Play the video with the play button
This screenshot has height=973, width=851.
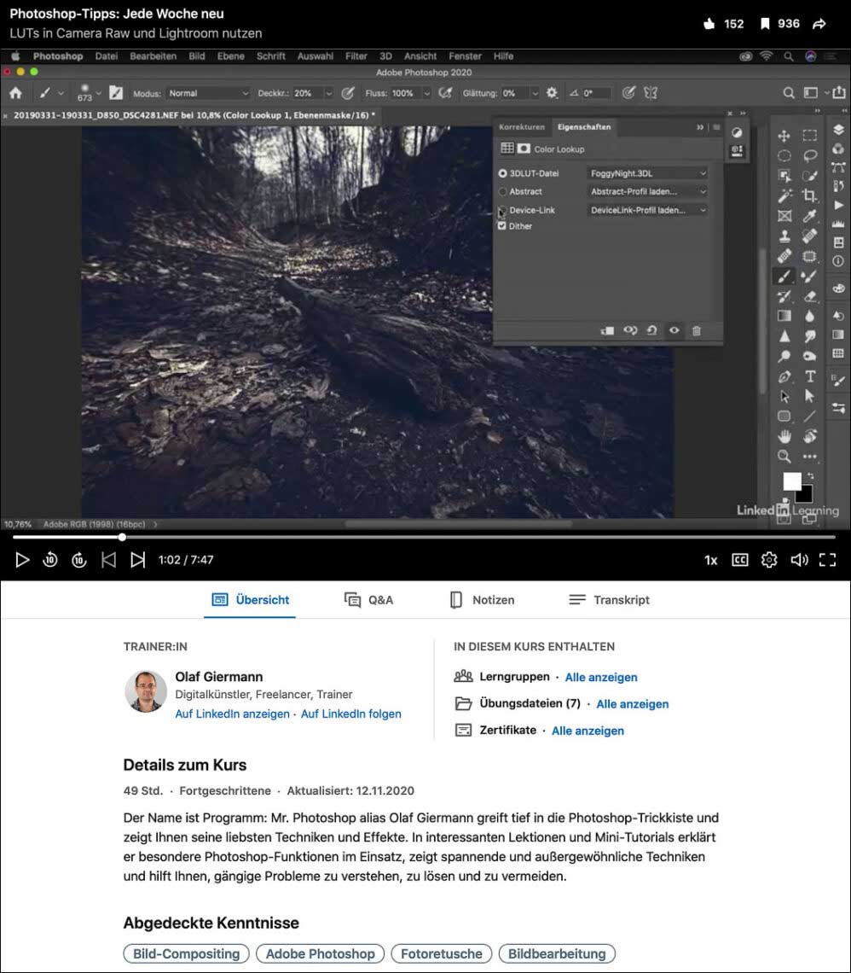tap(23, 560)
